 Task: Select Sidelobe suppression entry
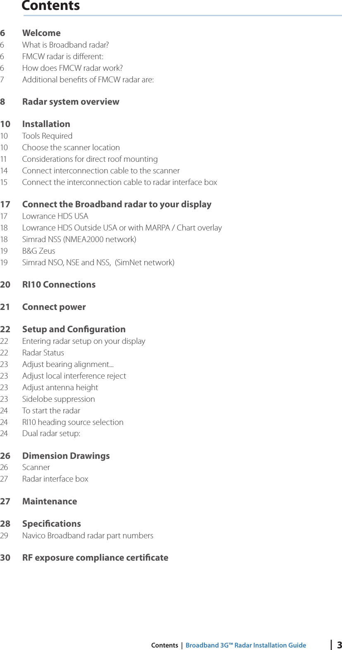(x=58, y=399)
